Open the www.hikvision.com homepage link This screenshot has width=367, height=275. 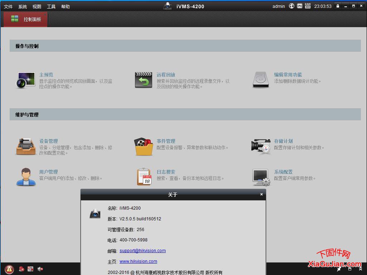coord(138,261)
